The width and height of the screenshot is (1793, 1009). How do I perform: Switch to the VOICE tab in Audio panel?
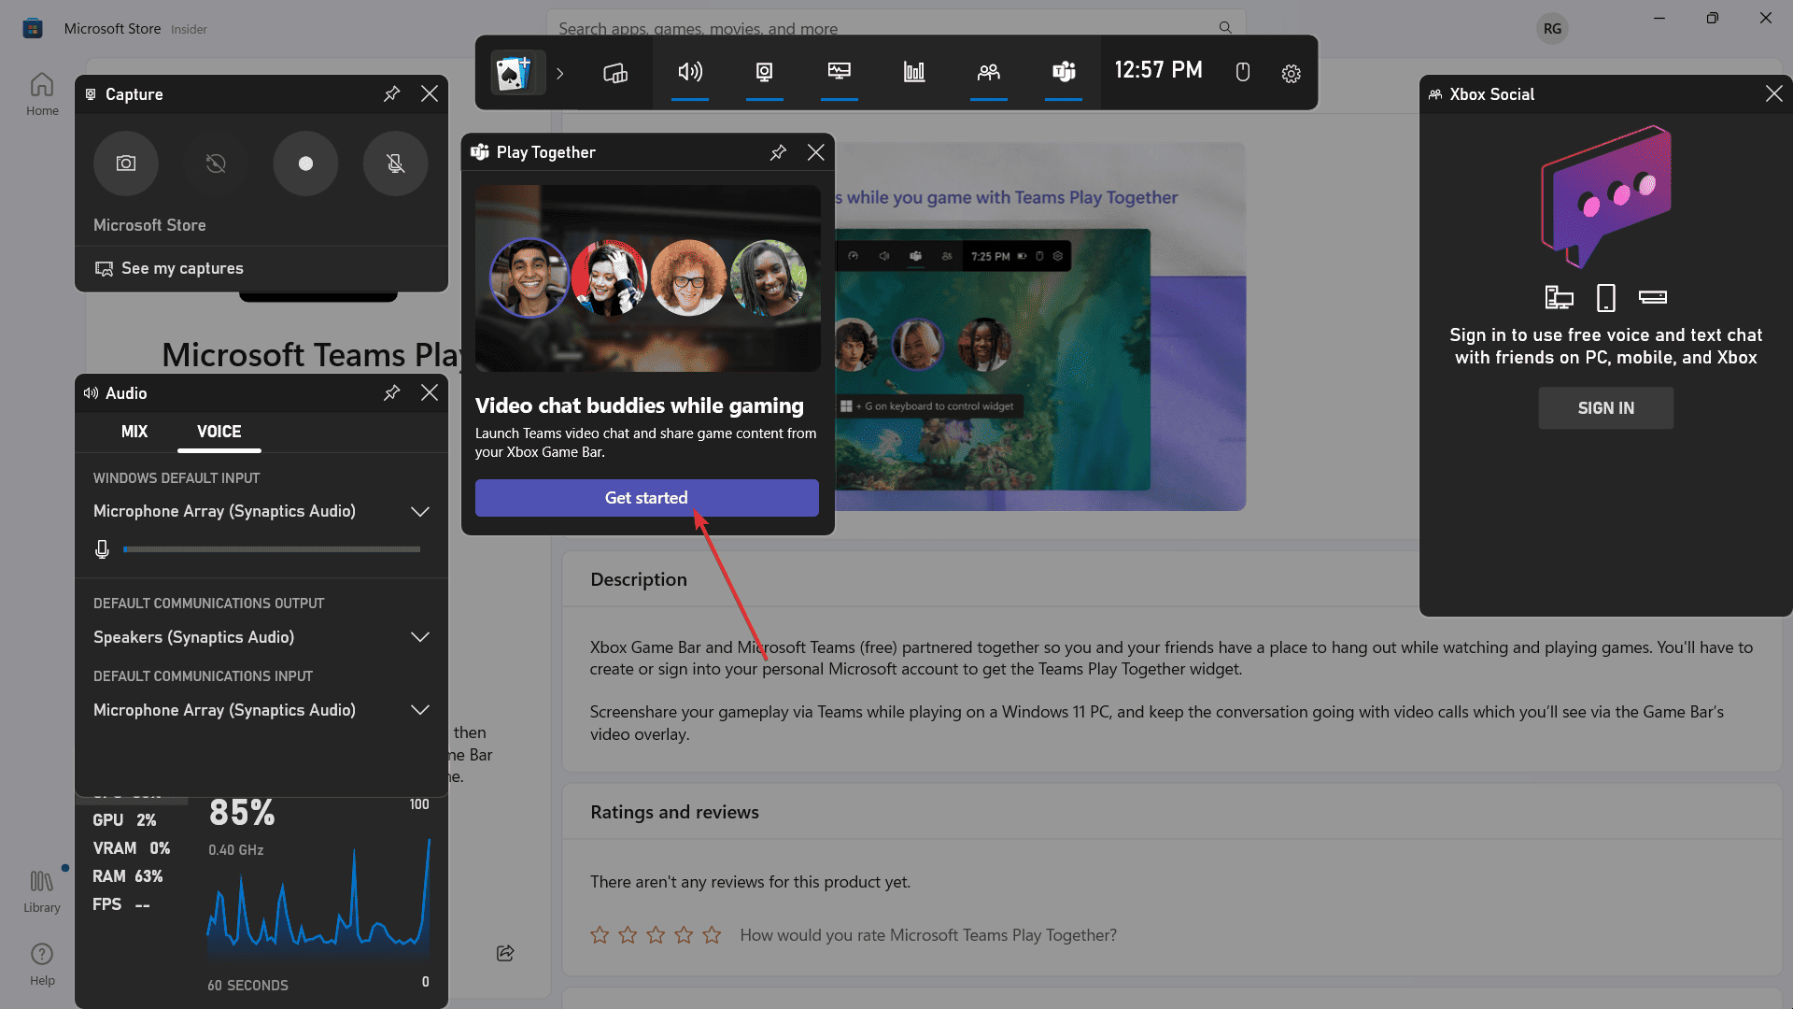click(x=218, y=432)
